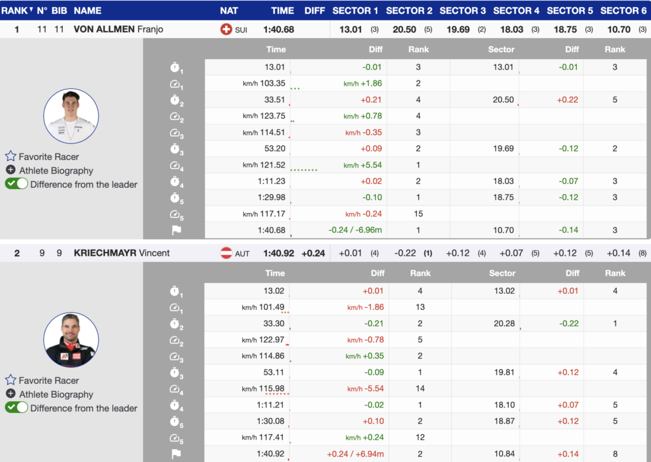Click Von Allmen's athlete portrait photo

tap(71, 116)
